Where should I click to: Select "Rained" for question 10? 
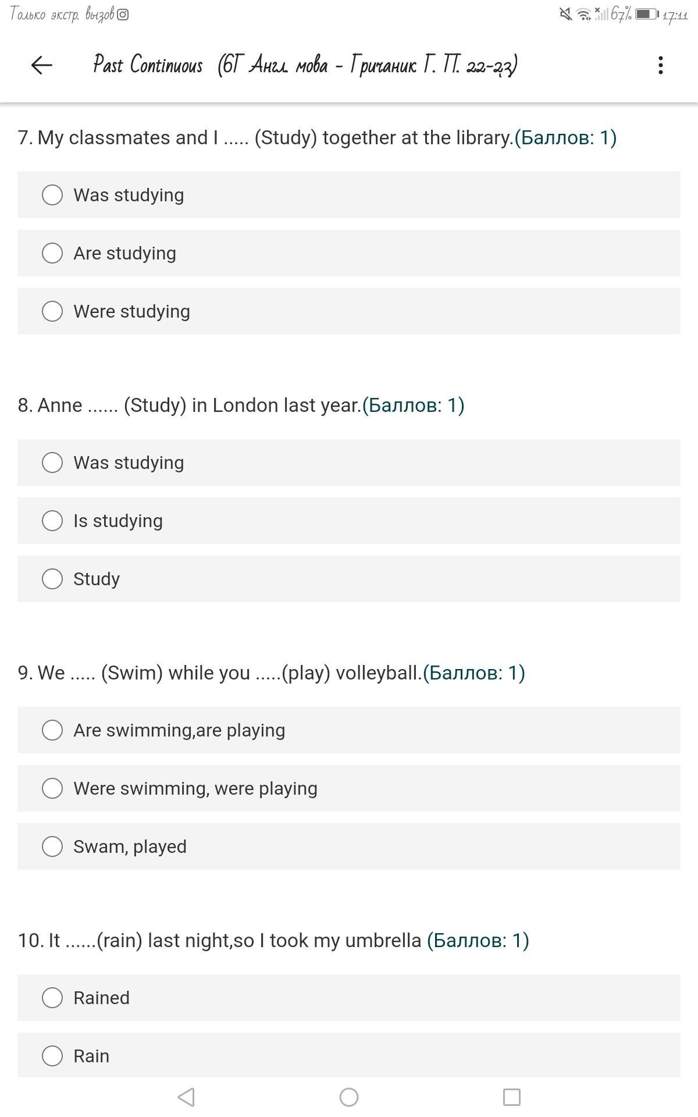pyautogui.click(x=52, y=998)
